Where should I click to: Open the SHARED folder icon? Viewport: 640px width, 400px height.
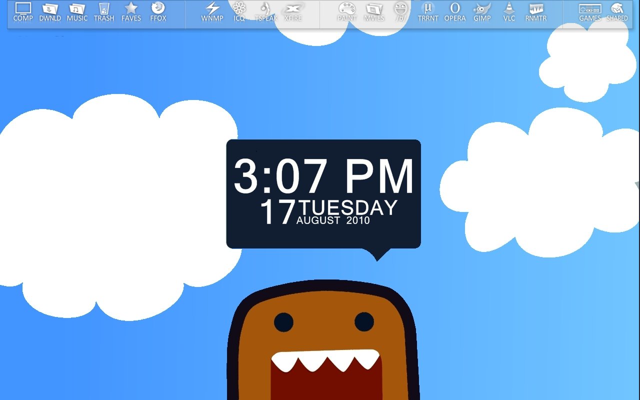pos(617,12)
